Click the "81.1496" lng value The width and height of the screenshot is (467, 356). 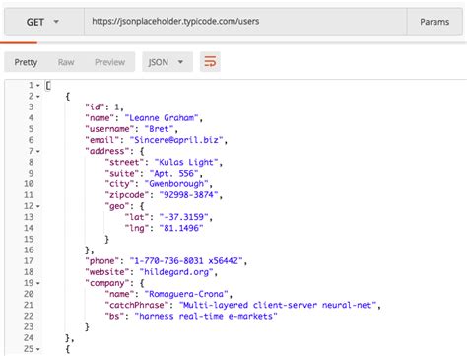[x=181, y=228]
